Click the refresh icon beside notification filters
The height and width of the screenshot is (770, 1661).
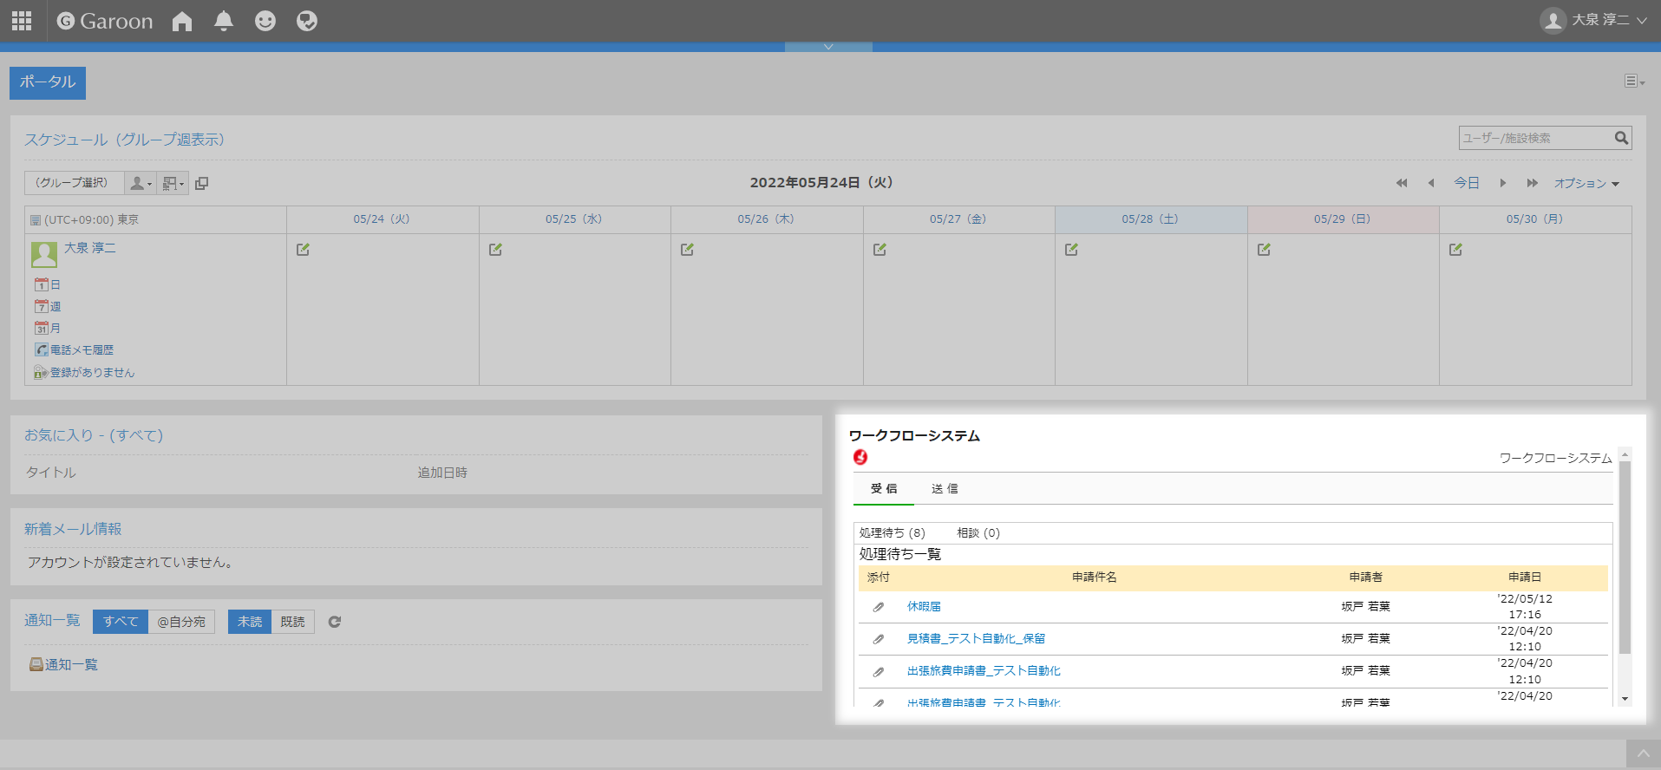coord(335,622)
